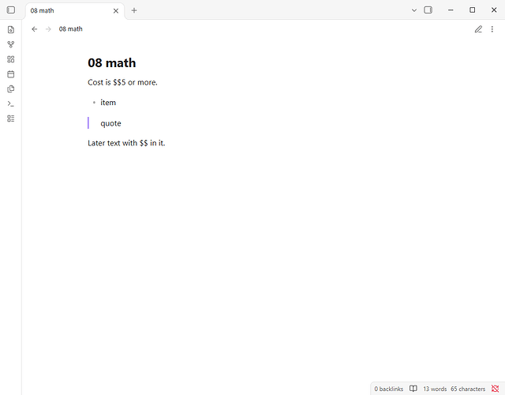Switch to editing view with pencil icon
Image resolution: width=505 pixels, height=395 pixels.
coord(478,29)
